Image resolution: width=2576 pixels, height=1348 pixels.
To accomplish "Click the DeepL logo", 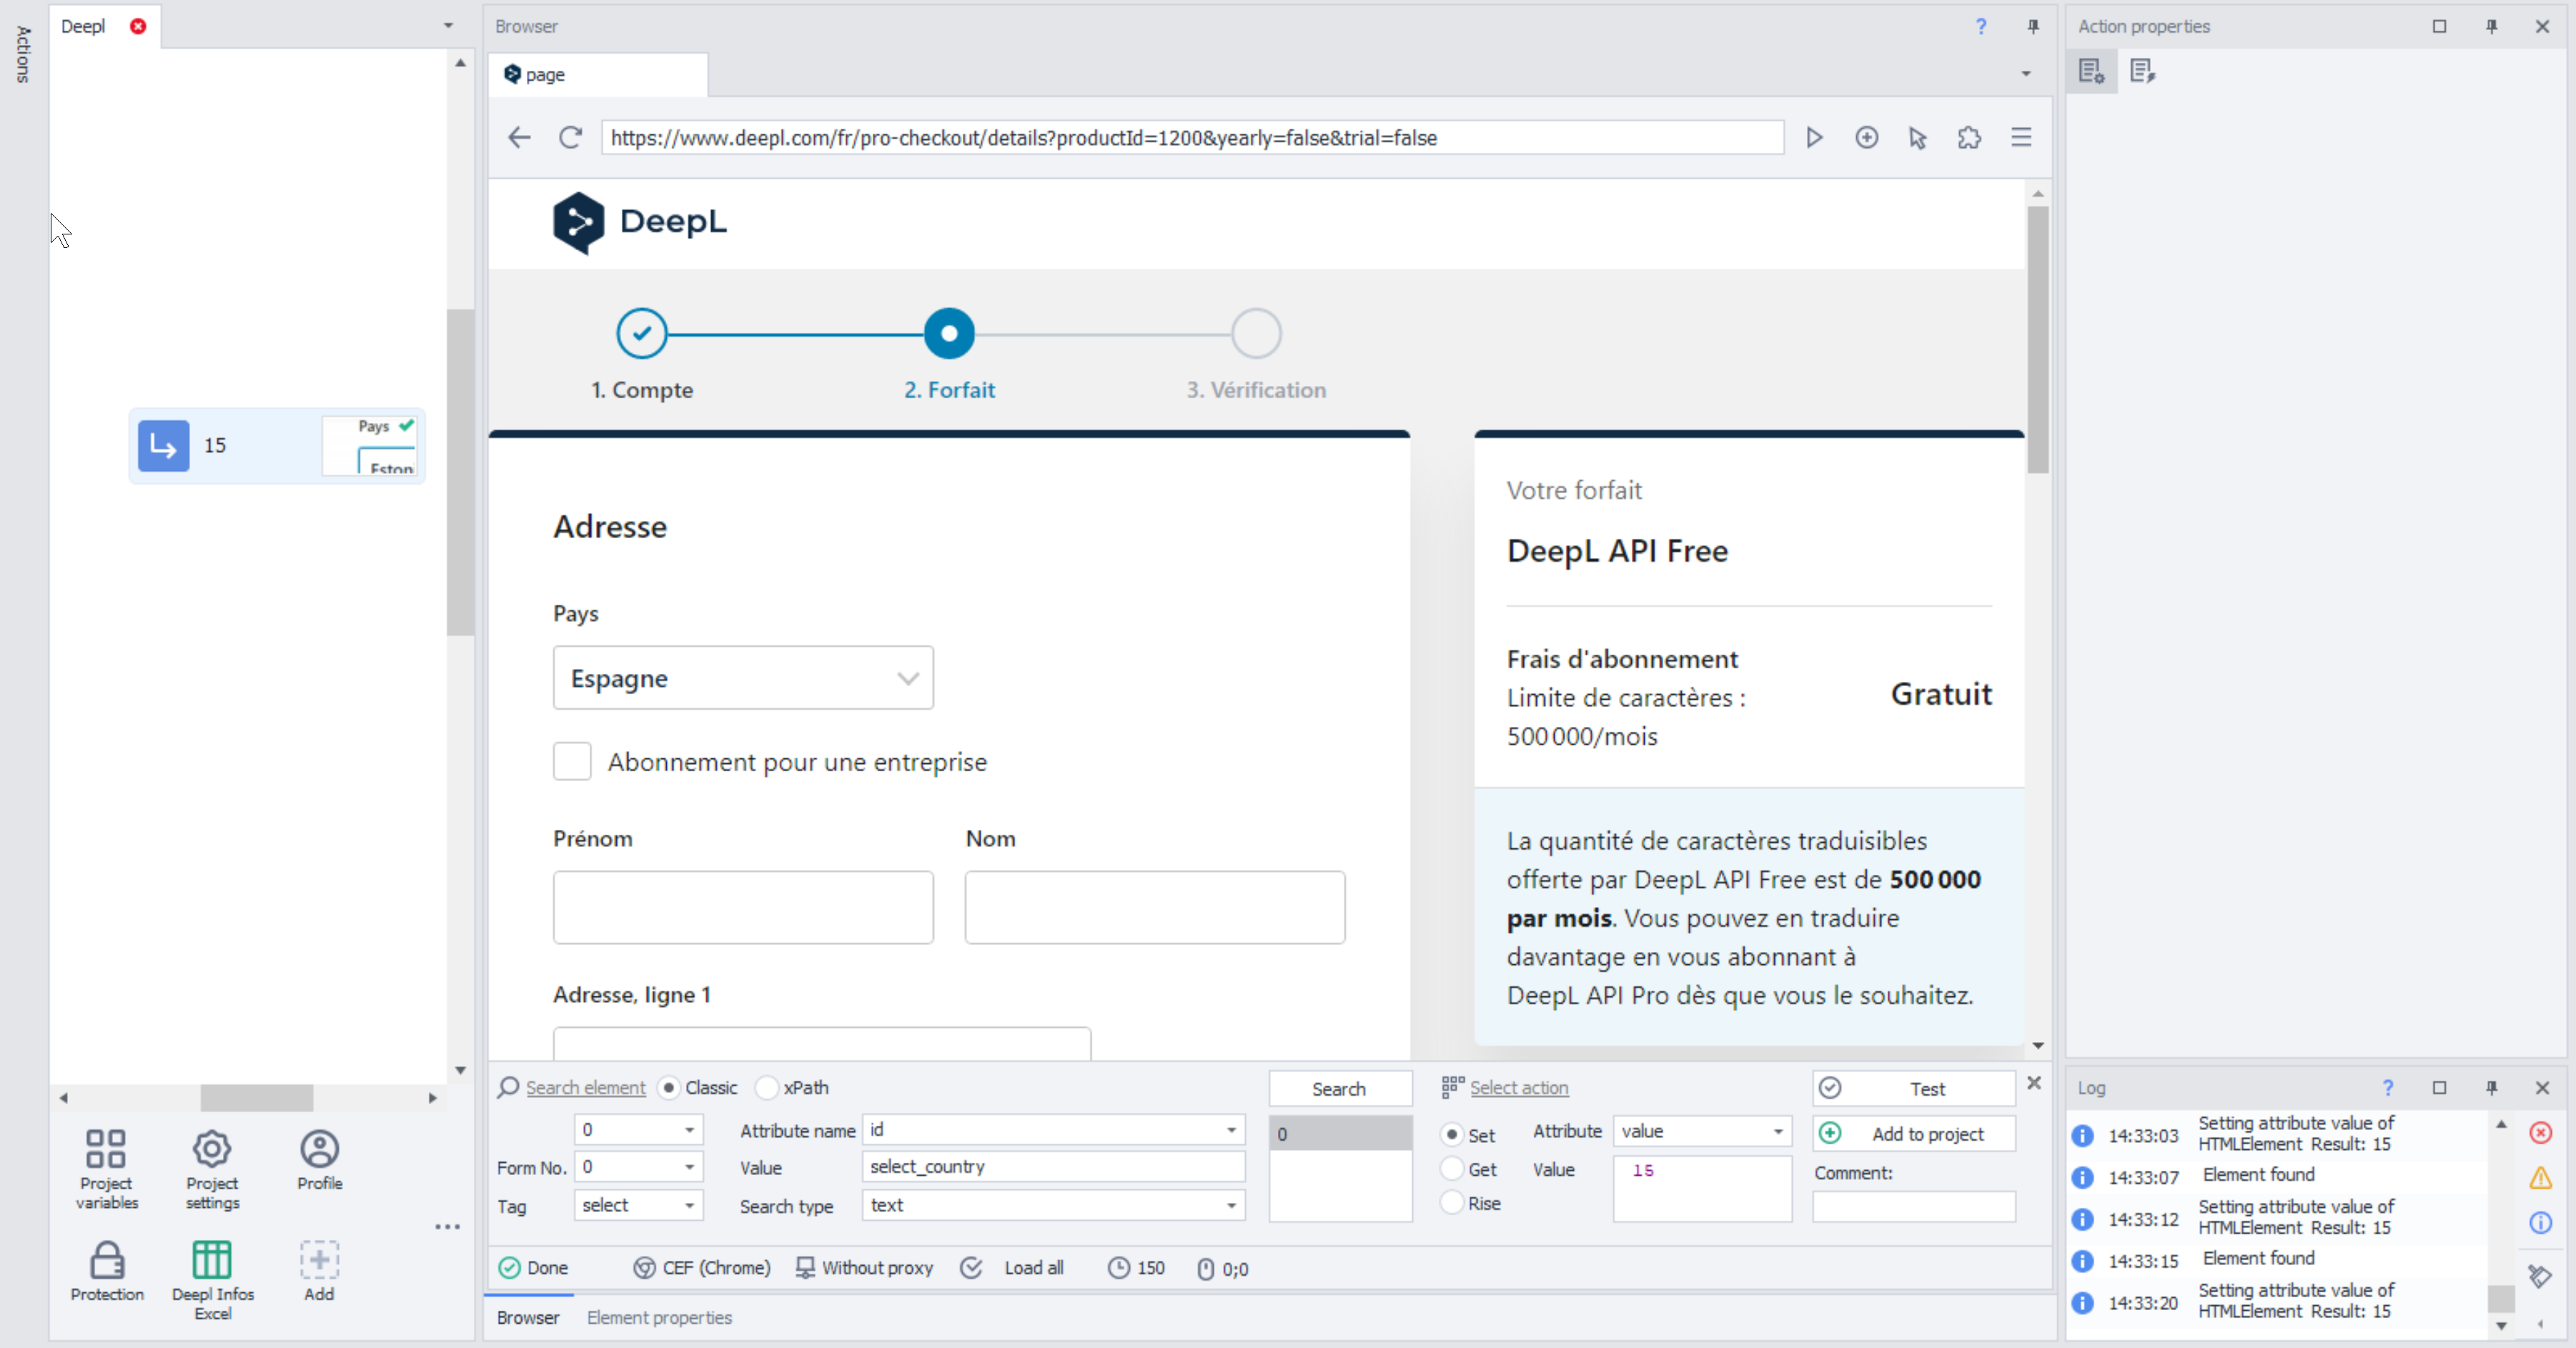I will [x=640, y=222].
